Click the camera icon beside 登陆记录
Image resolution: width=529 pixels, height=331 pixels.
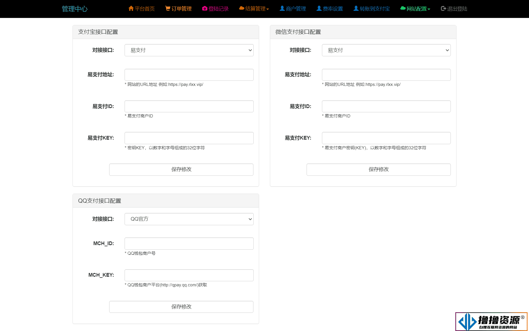(x=205, y=9)
